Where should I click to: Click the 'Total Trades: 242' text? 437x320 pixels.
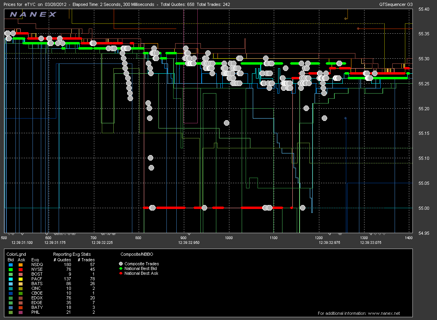(213, 4)
